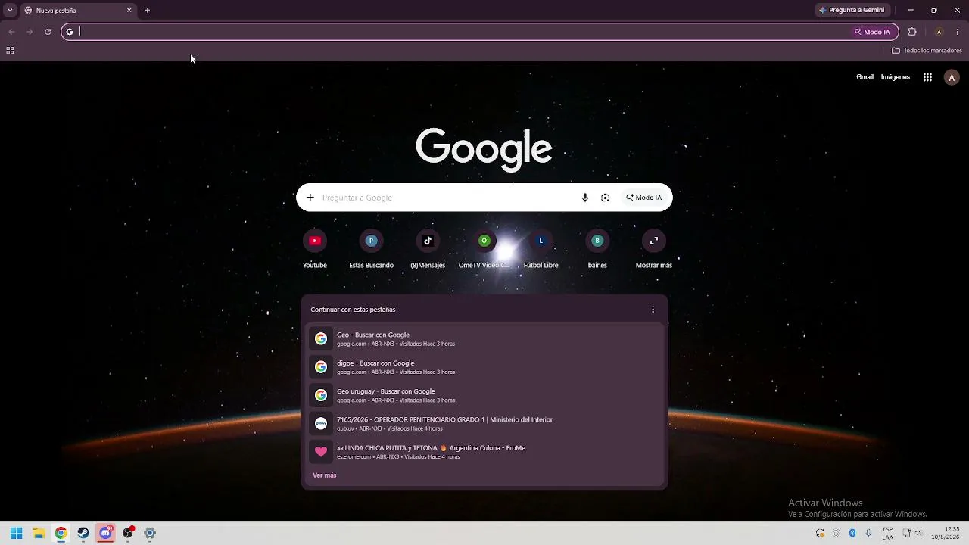Image resolution: width=969 pixels, height=545 pixels.
Task: Open Discord from the taskbar
Action: pyautogui.click(x=105, y=533)
